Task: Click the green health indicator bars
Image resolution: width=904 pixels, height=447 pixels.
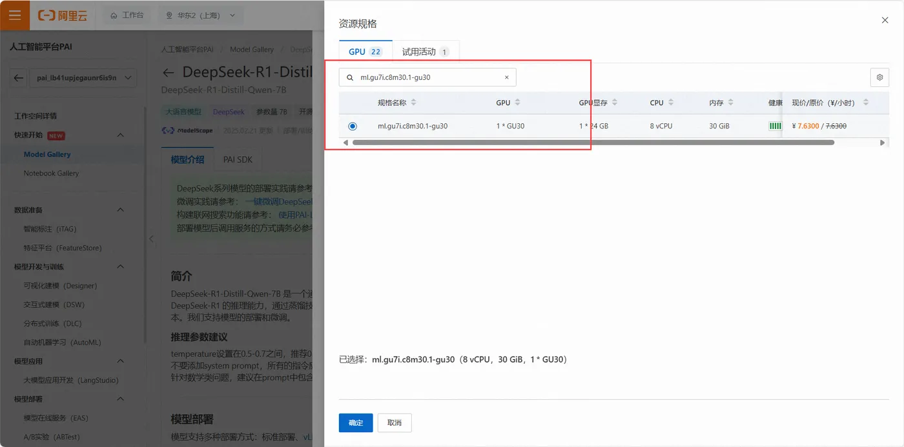Action: (775, 126)
